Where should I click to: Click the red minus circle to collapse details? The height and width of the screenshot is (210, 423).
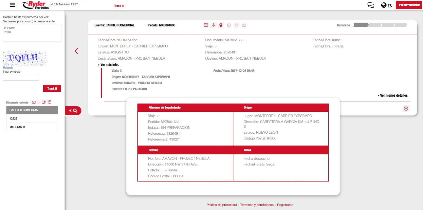click(406, 109)
